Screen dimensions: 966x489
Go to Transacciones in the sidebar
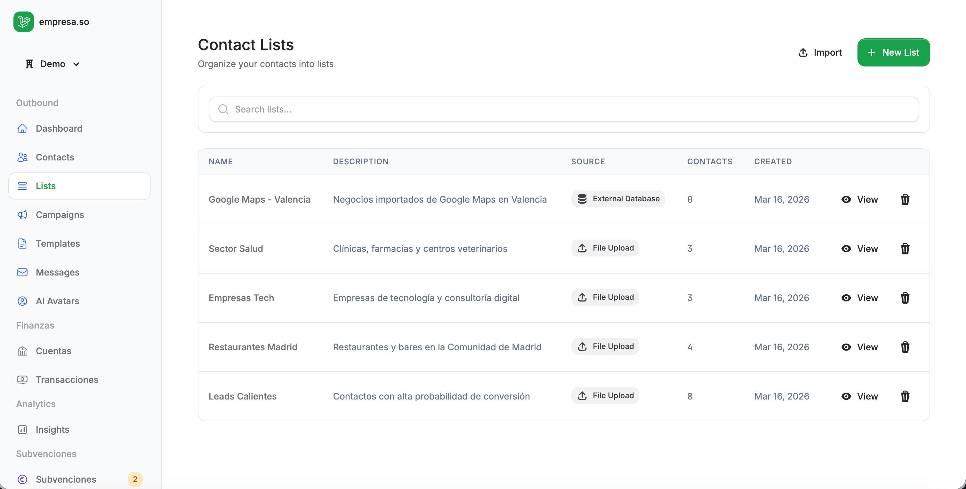pos(67,380)
